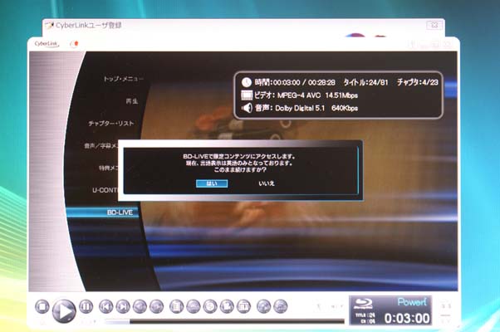Decline with the いいえ button
This screenshot has height=332, width=500.
click(267, 183)
